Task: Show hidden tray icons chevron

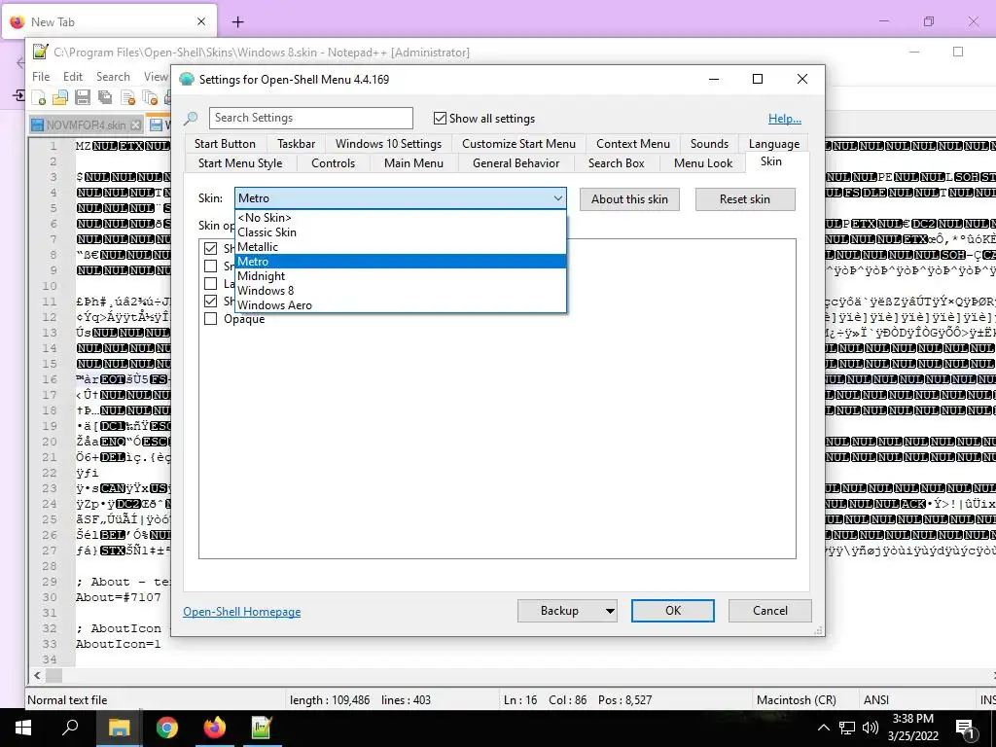Action: 823,728
